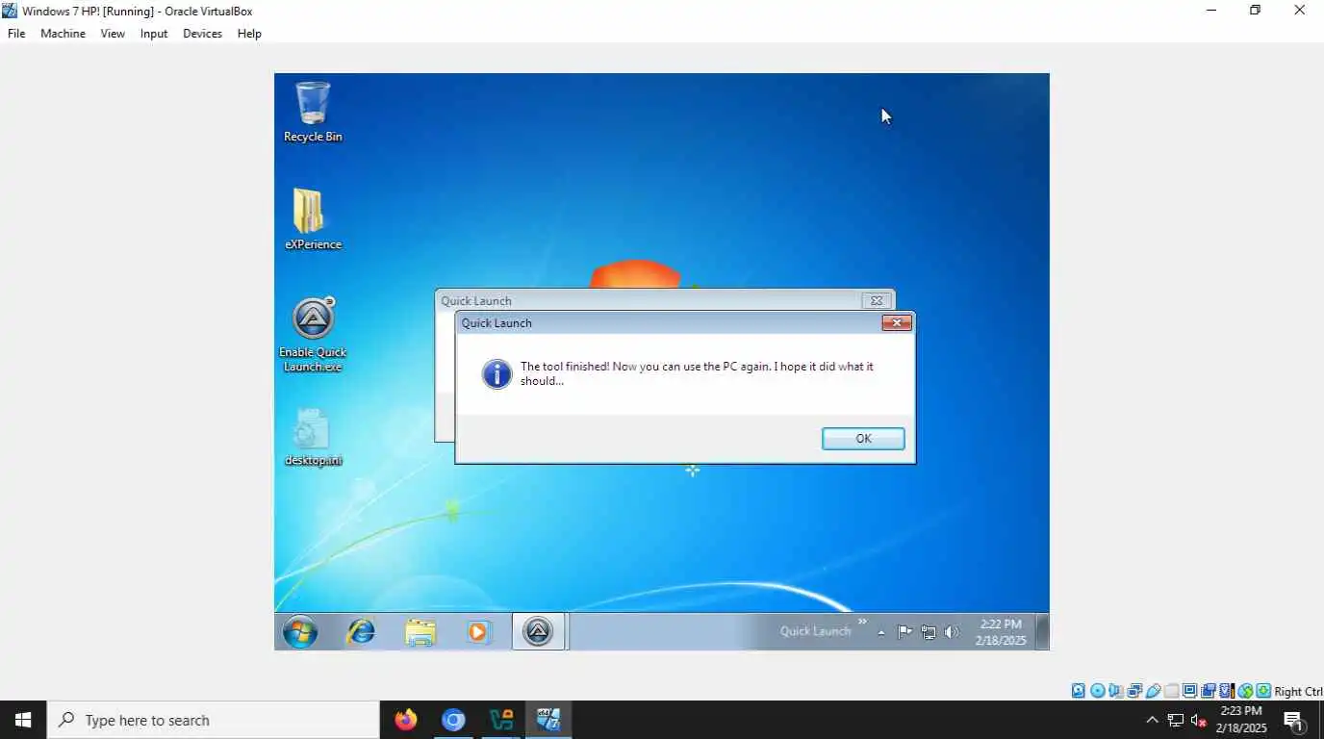Viewport: 1324px width, 739px height.
Task: Click the VirtualBox hard disk activity indicator
Action: [1079, 691]
